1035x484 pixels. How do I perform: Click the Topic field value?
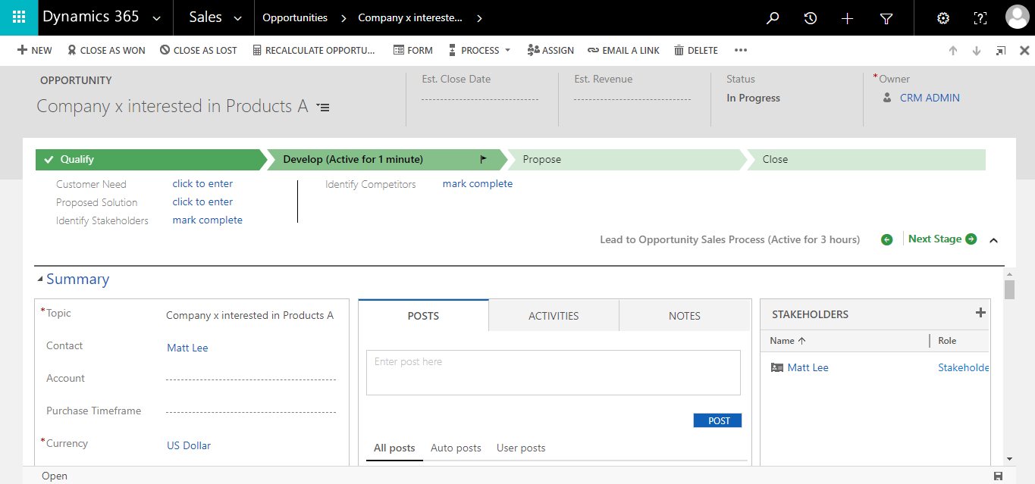[250, 316]
